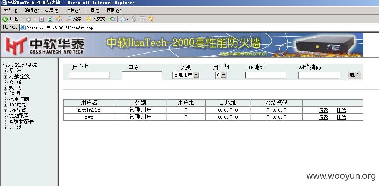
Task: Click the discuss/messenger toolbar icon
Action: [x=151, y=19]
